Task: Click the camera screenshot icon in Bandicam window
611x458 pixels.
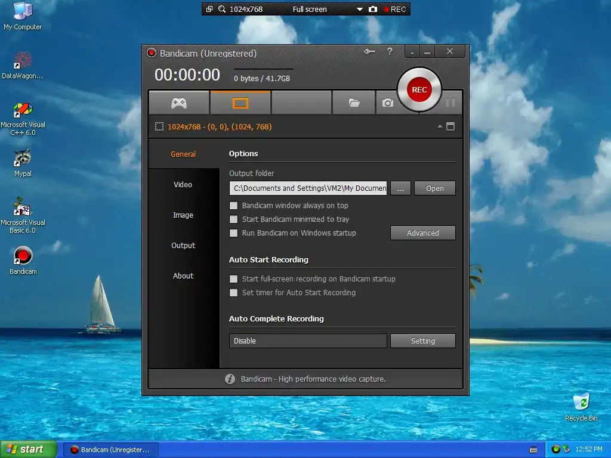Action: (387, 103)
